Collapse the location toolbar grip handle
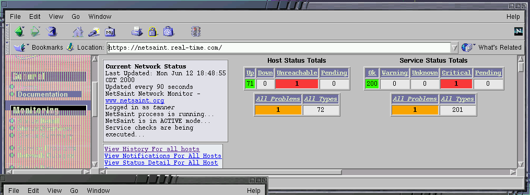This screenshot has width=530, height=195. pos(7,48)
